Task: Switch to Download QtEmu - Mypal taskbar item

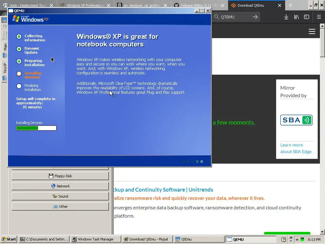Action: [x=147, y=239]
